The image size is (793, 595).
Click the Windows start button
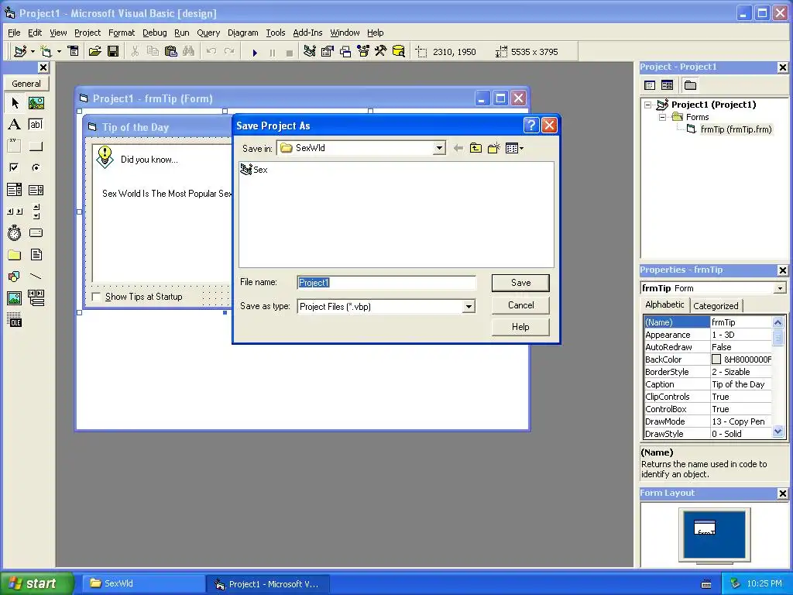36,583
